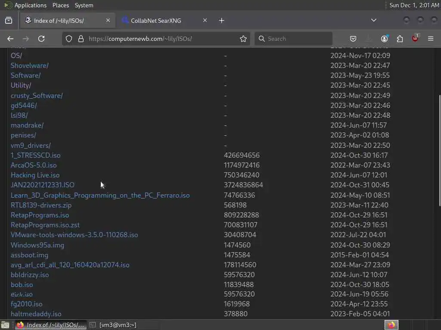The height and width of the screenshot is (330, 441).
Task: Open the OS/ directory link
Action: tap(16, 55)
